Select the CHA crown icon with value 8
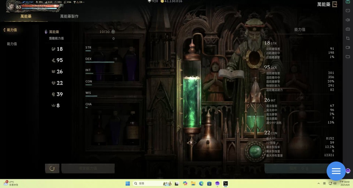The width and height of the screenshot is (353, 188). [53, 105]
